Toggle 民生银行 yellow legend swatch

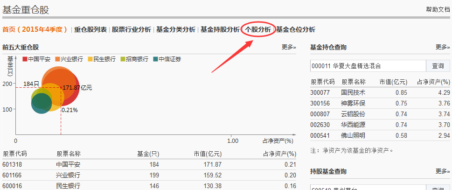[90, 59]
